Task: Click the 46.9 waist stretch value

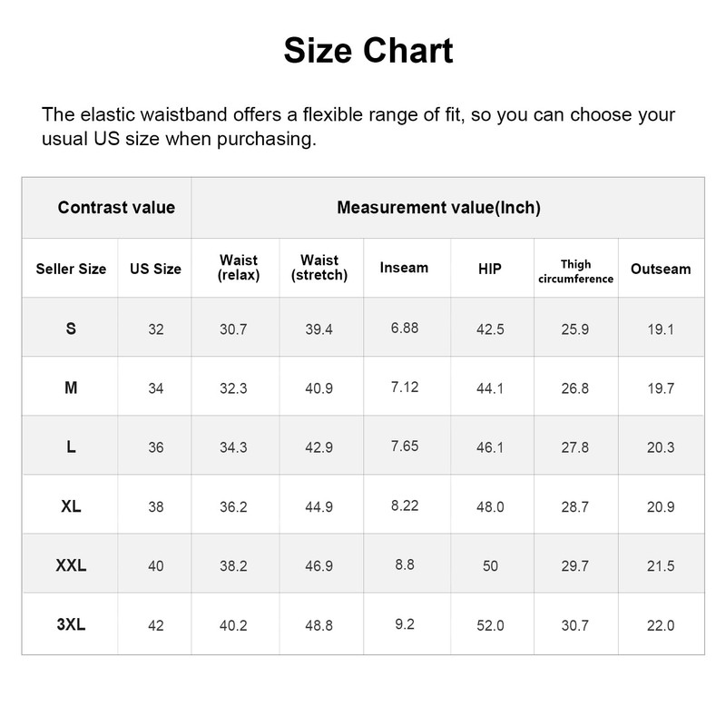Action: coord(319,566)
